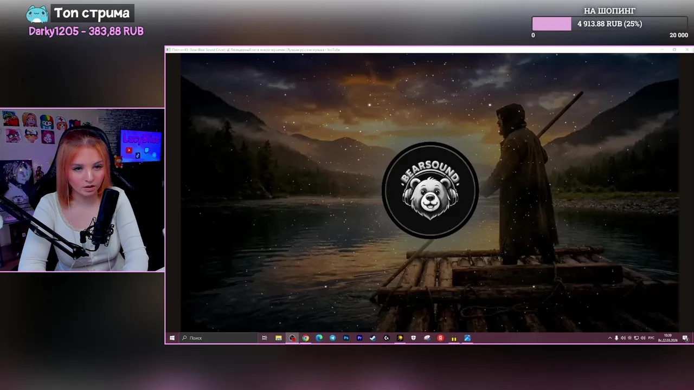Maximize the YouTube player window
Screen dimensions: 694x390
[674, 49]
